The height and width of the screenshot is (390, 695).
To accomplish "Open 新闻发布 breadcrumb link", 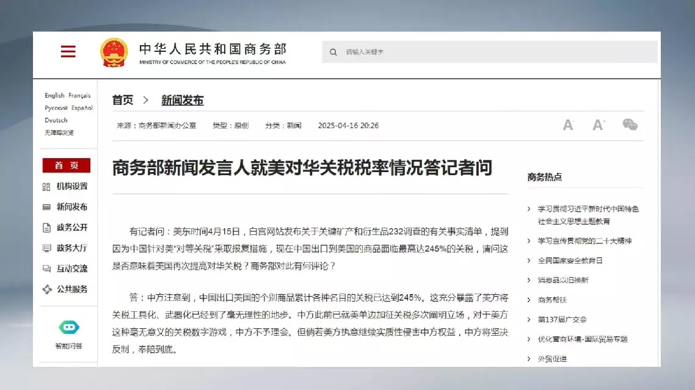I will click(x=182, y=100).
